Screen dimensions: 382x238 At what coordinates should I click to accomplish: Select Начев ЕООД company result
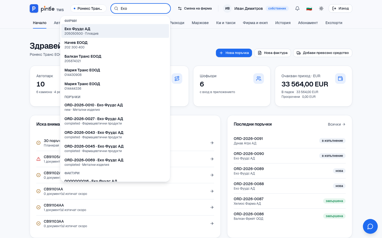coord(115,45)
